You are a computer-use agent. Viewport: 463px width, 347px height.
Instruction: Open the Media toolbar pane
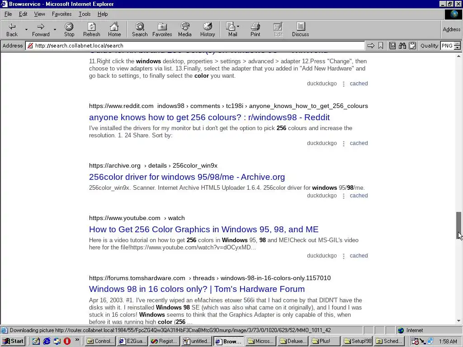[185, 29]
